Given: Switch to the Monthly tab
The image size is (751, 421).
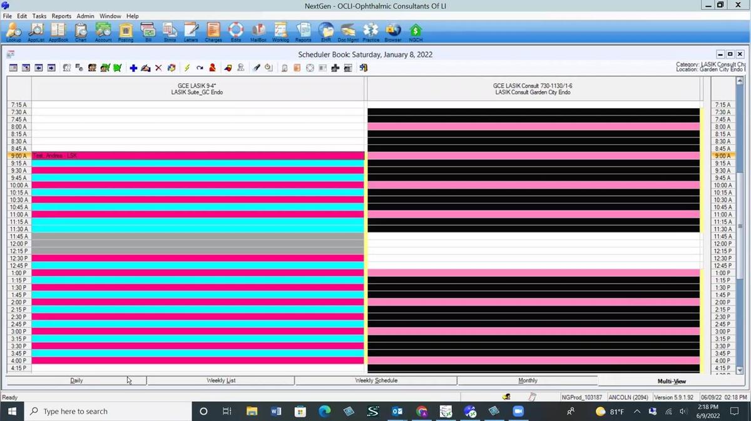Looking at the screenshot, I should (x=528, y=380).
